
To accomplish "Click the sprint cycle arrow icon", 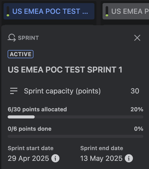I will [x=12, y=38].
